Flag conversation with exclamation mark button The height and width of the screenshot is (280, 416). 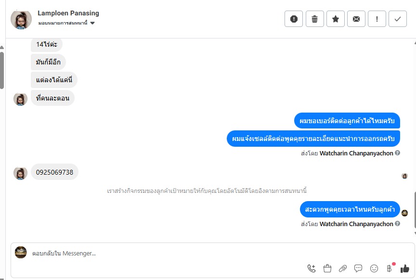[x=377, y=19]
